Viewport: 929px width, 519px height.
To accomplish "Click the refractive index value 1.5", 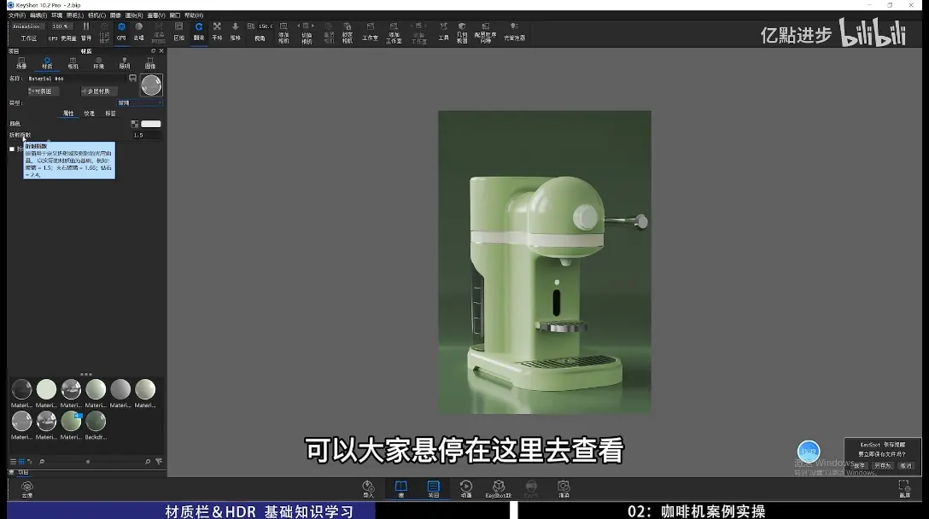I will [x=146, y=135].
